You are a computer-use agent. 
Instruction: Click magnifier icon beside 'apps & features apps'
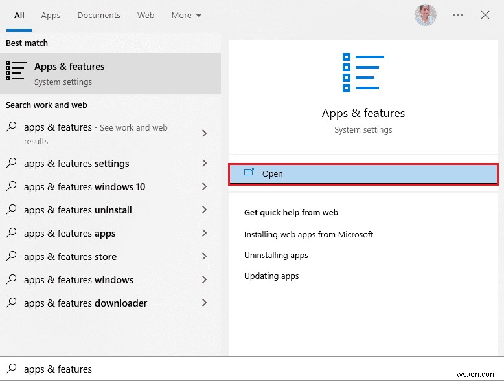pos(11,233)
